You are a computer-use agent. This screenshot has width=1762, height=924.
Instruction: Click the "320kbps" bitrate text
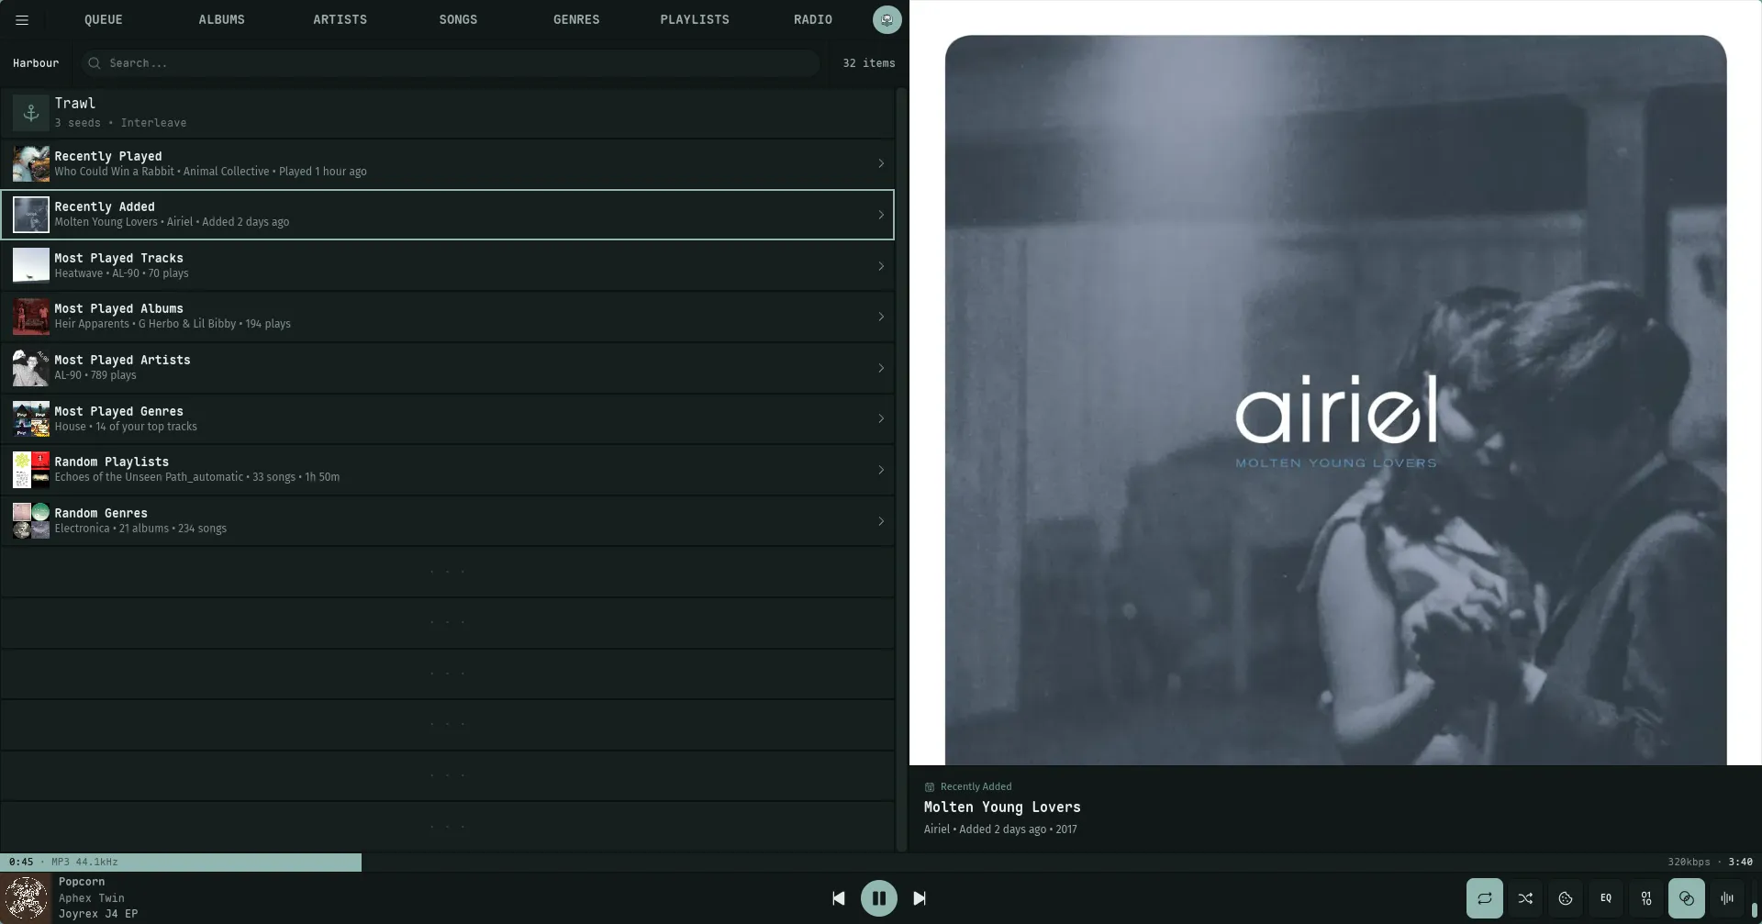[x=1689, y=863]
